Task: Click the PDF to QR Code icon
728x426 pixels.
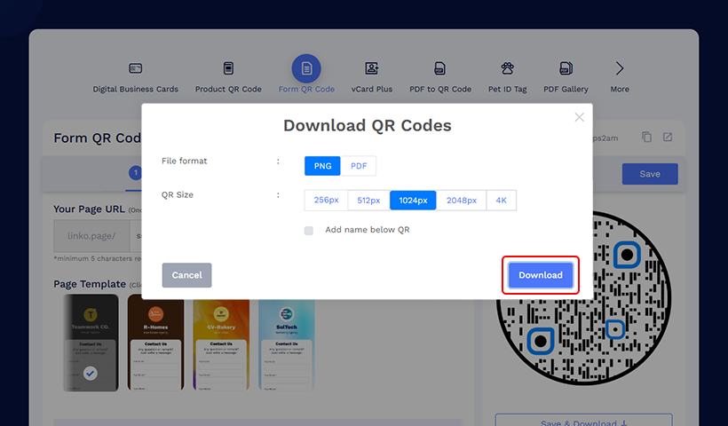Action: [439, 68]
